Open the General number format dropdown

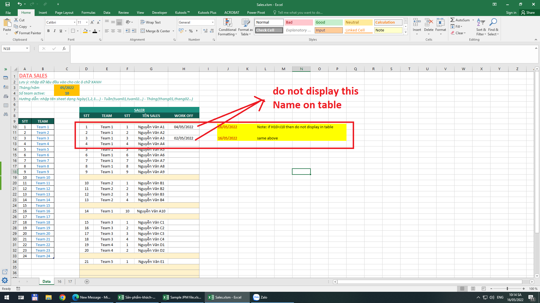click(x=213, y=22)
